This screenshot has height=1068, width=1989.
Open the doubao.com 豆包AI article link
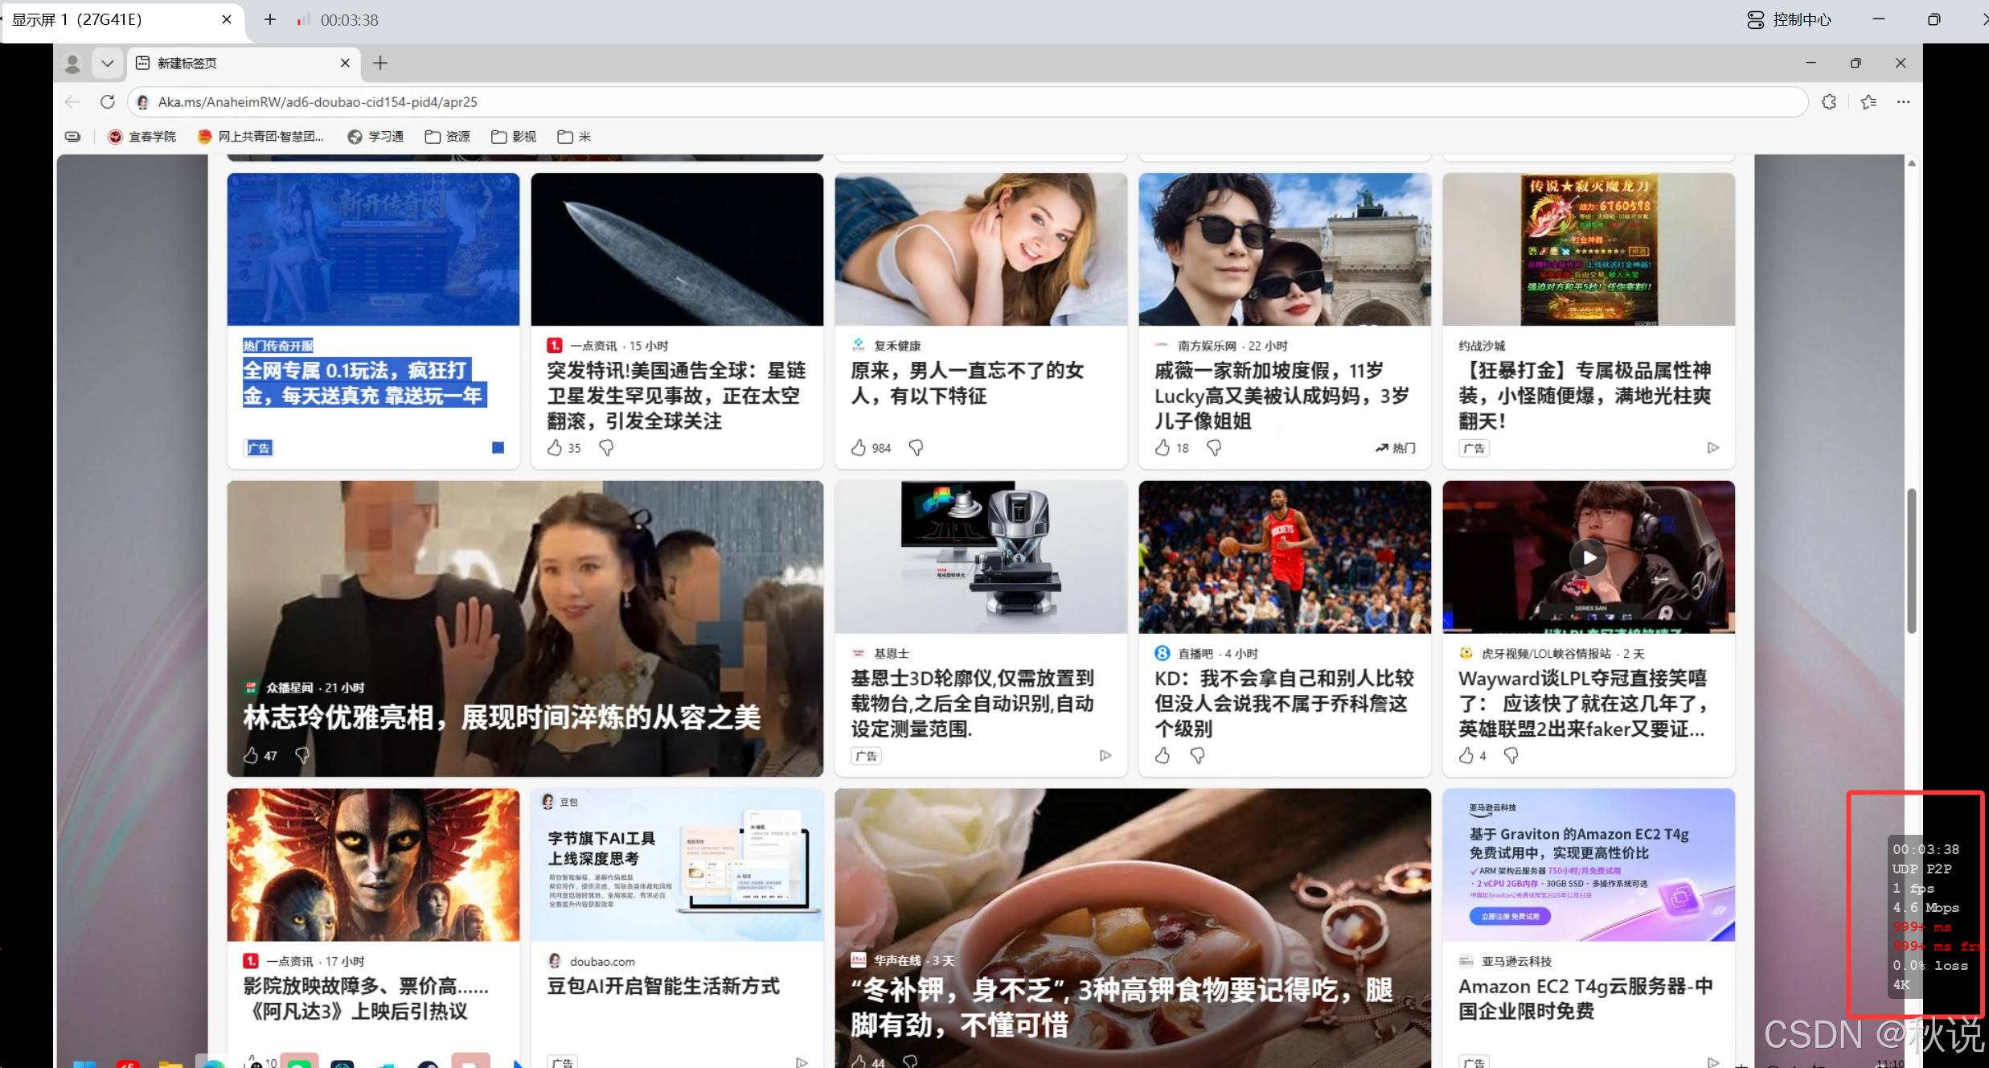(662, 986)
